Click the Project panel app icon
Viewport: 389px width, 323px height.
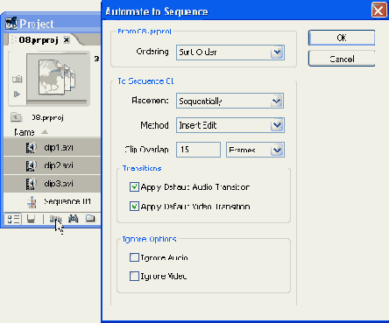click(11, 24)
